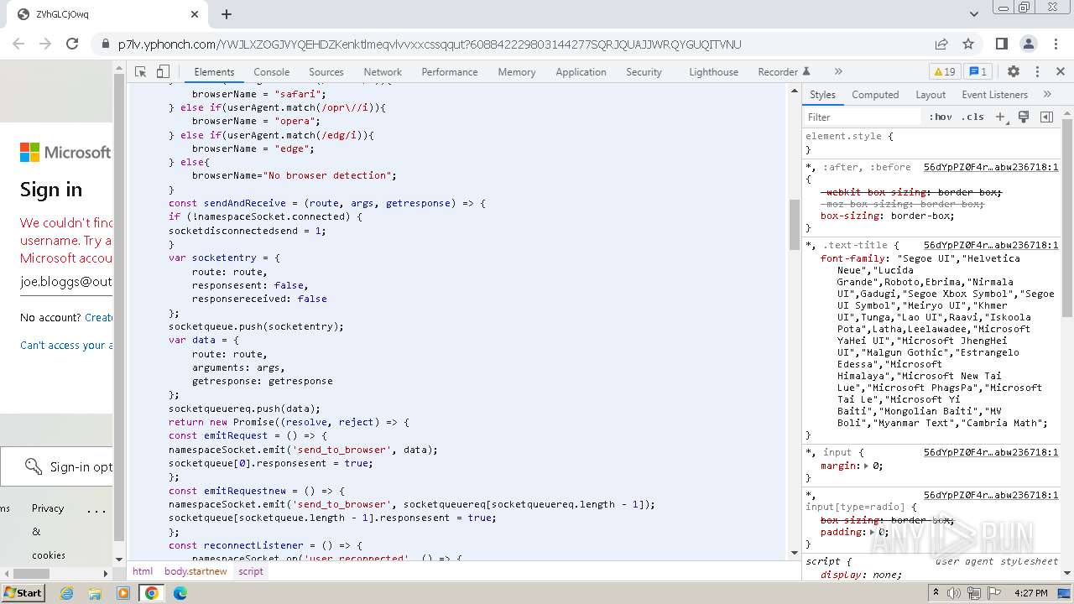
Task: Select the script breadcrumb
Action: click(251, 571)
